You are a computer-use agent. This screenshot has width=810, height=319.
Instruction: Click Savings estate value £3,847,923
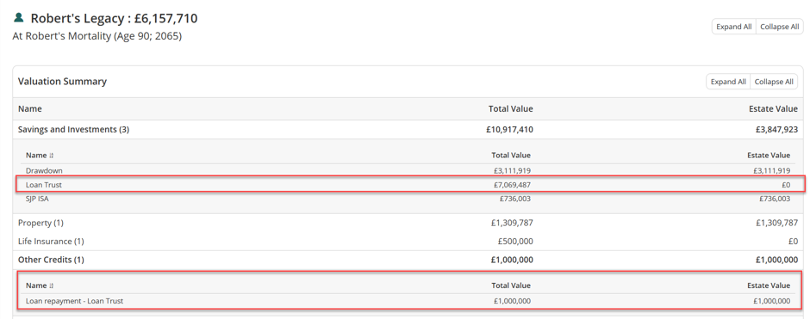pos(776,130)
